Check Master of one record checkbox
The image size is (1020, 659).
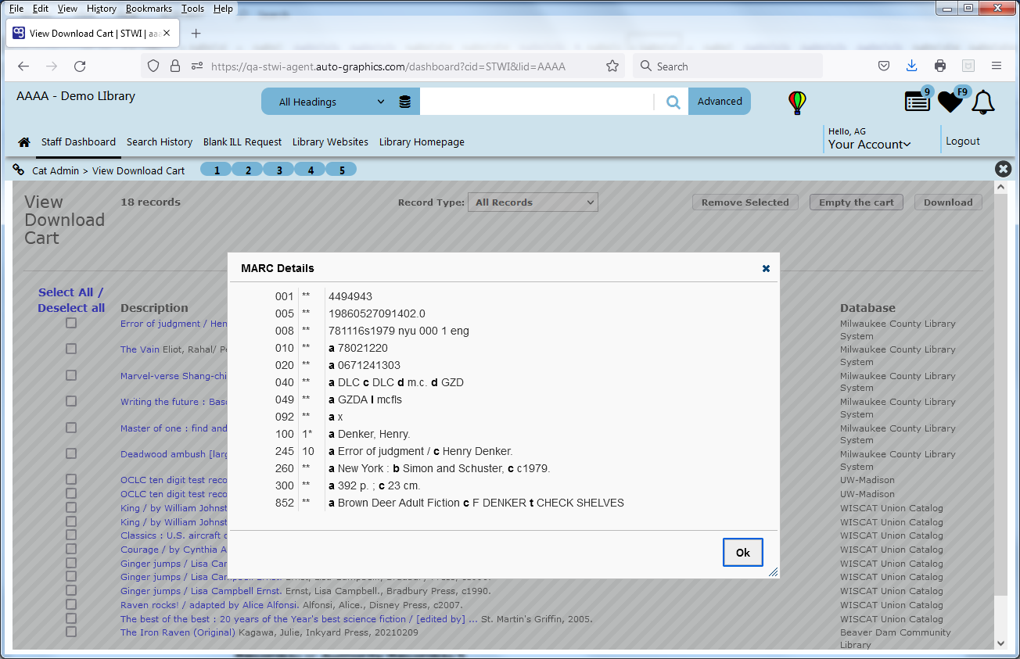click(x=71, y=428)
